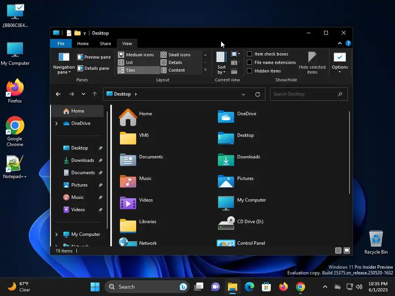Select the Music folder tile
Image resolution: width=395 pixels, height=296 pixels.
(136, 182)
